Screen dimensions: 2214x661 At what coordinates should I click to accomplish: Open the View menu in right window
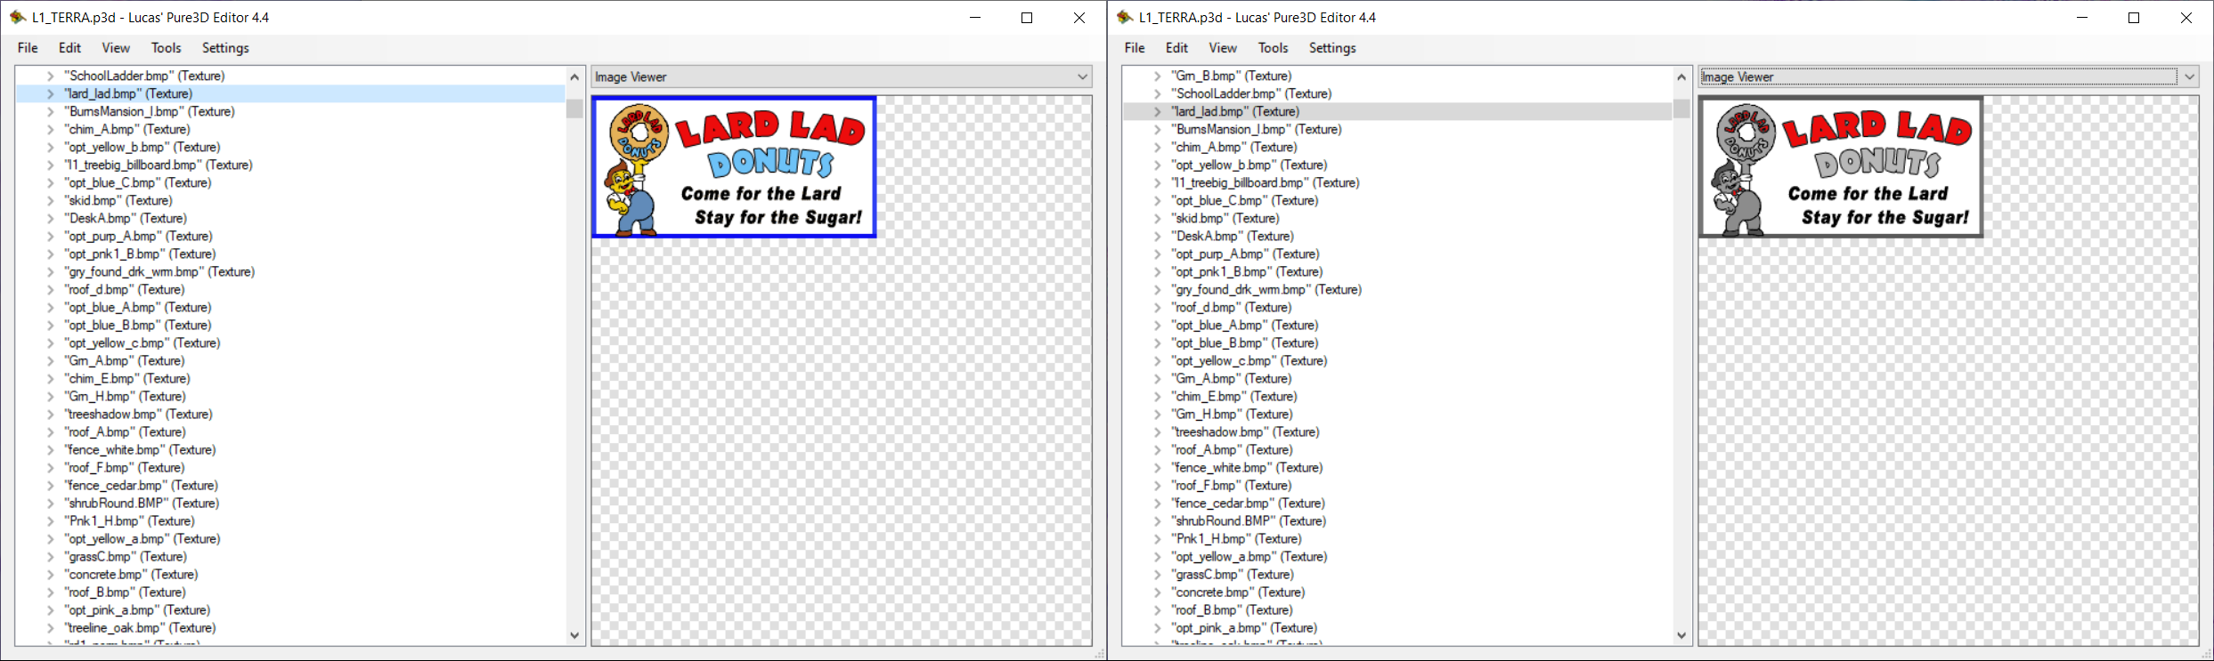(x=1223, y=48)
